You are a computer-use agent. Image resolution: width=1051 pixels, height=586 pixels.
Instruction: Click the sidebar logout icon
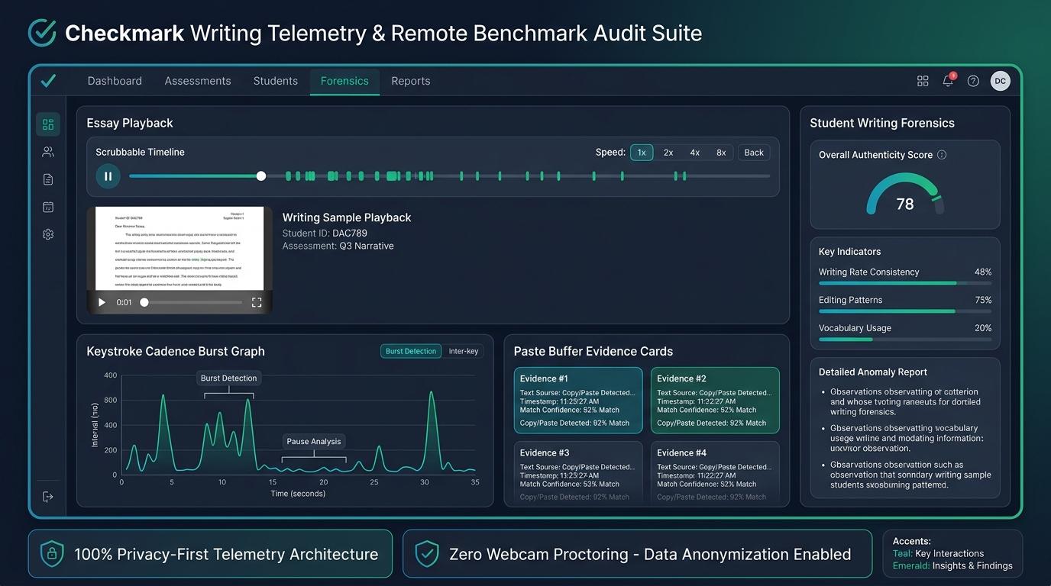[x=48, y=497]
